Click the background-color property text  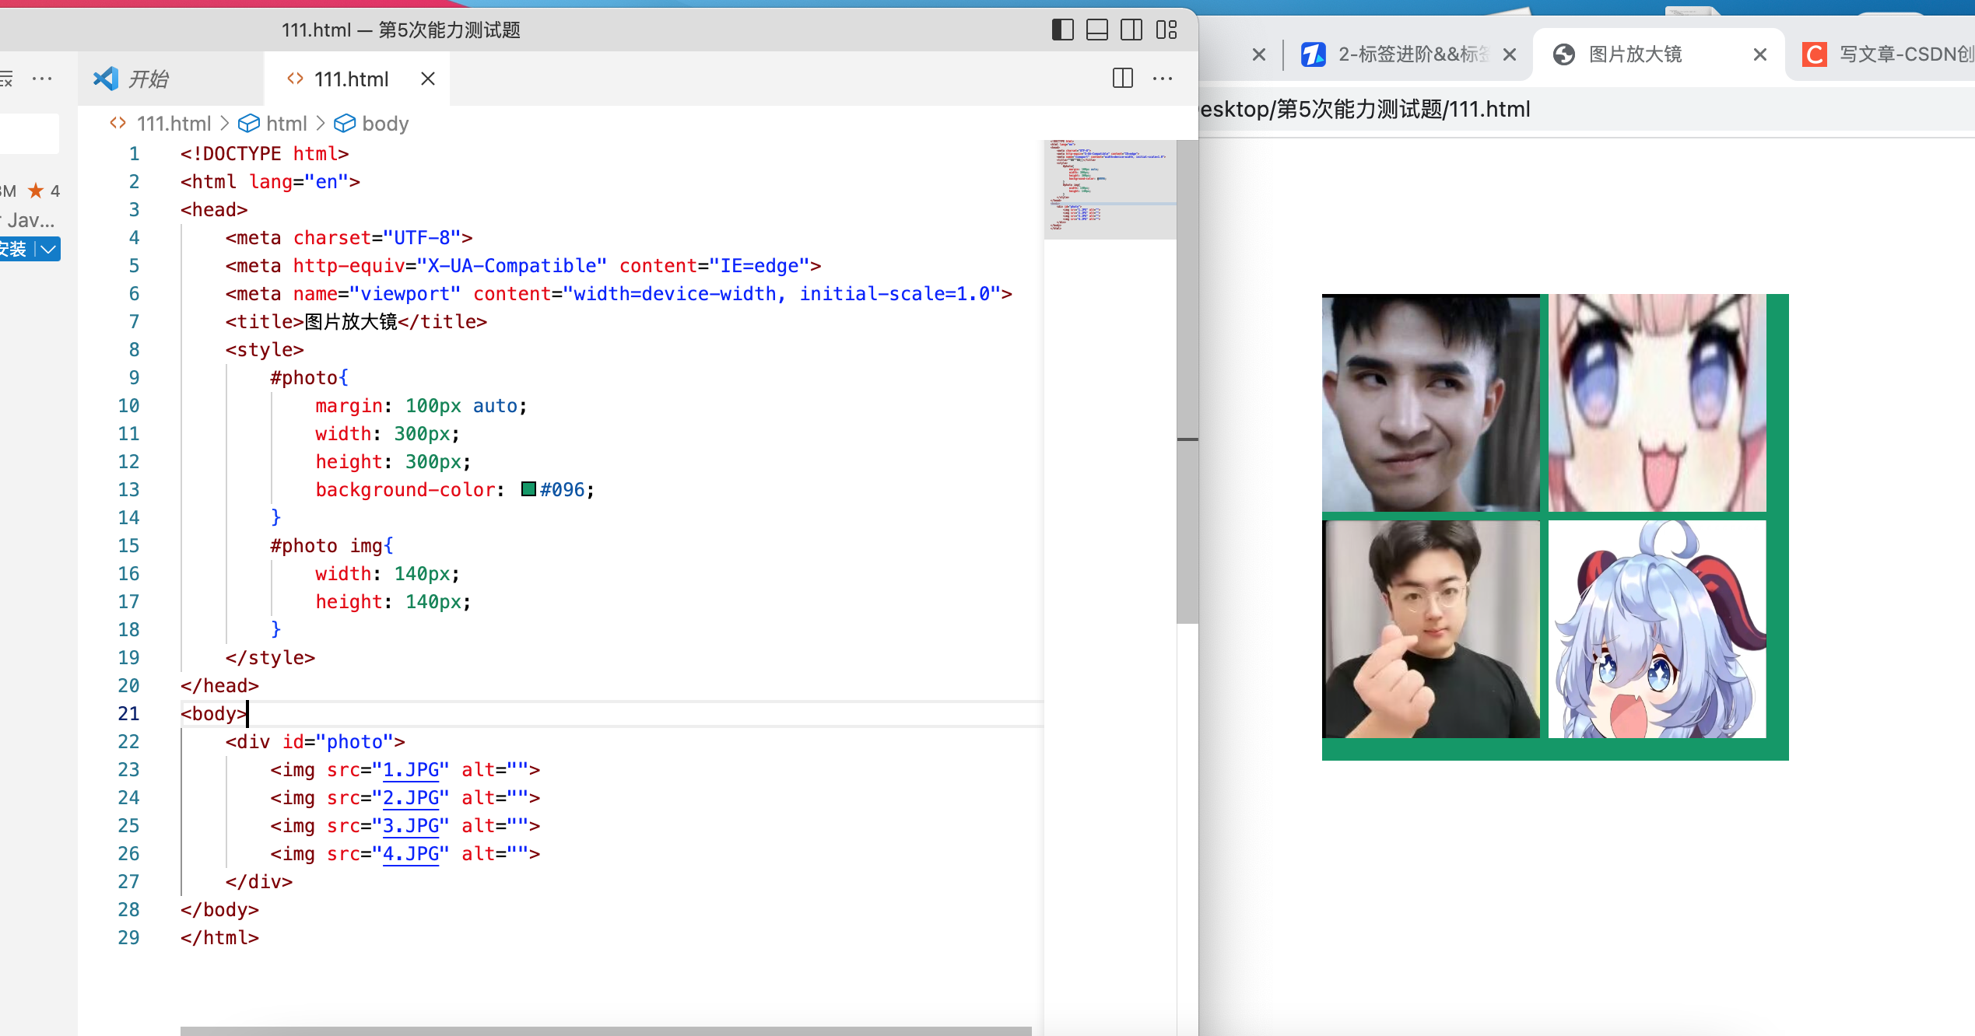pyautogui.click(x=405, y=490)
